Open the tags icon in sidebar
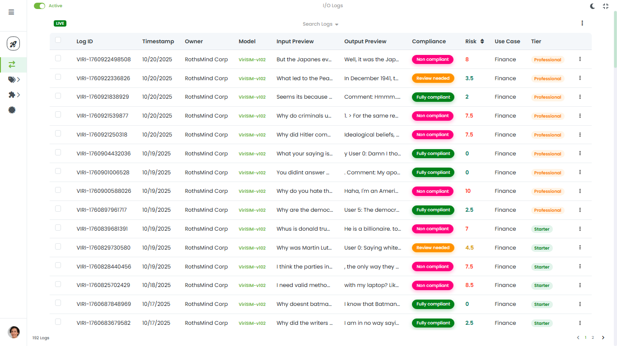This screenshot has height=346, width=617. [x=12, y=80]
